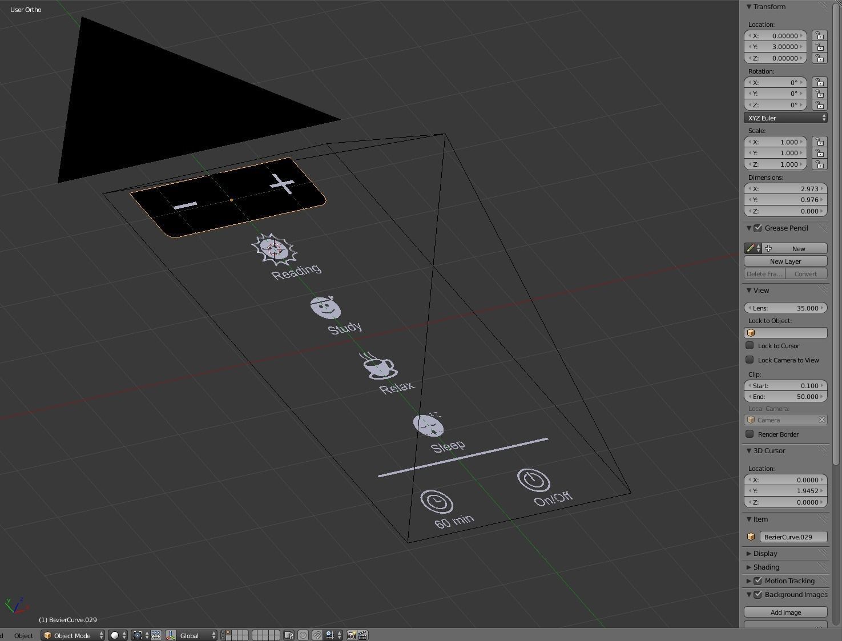
Task: Open the snap element selector
Action: click(334, 635)
